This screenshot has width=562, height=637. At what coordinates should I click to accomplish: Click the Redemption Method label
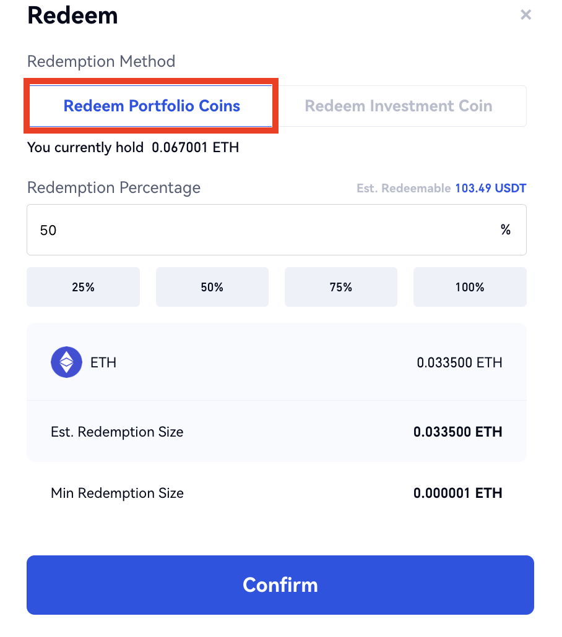pyautogui.click(x=101, y=61)
